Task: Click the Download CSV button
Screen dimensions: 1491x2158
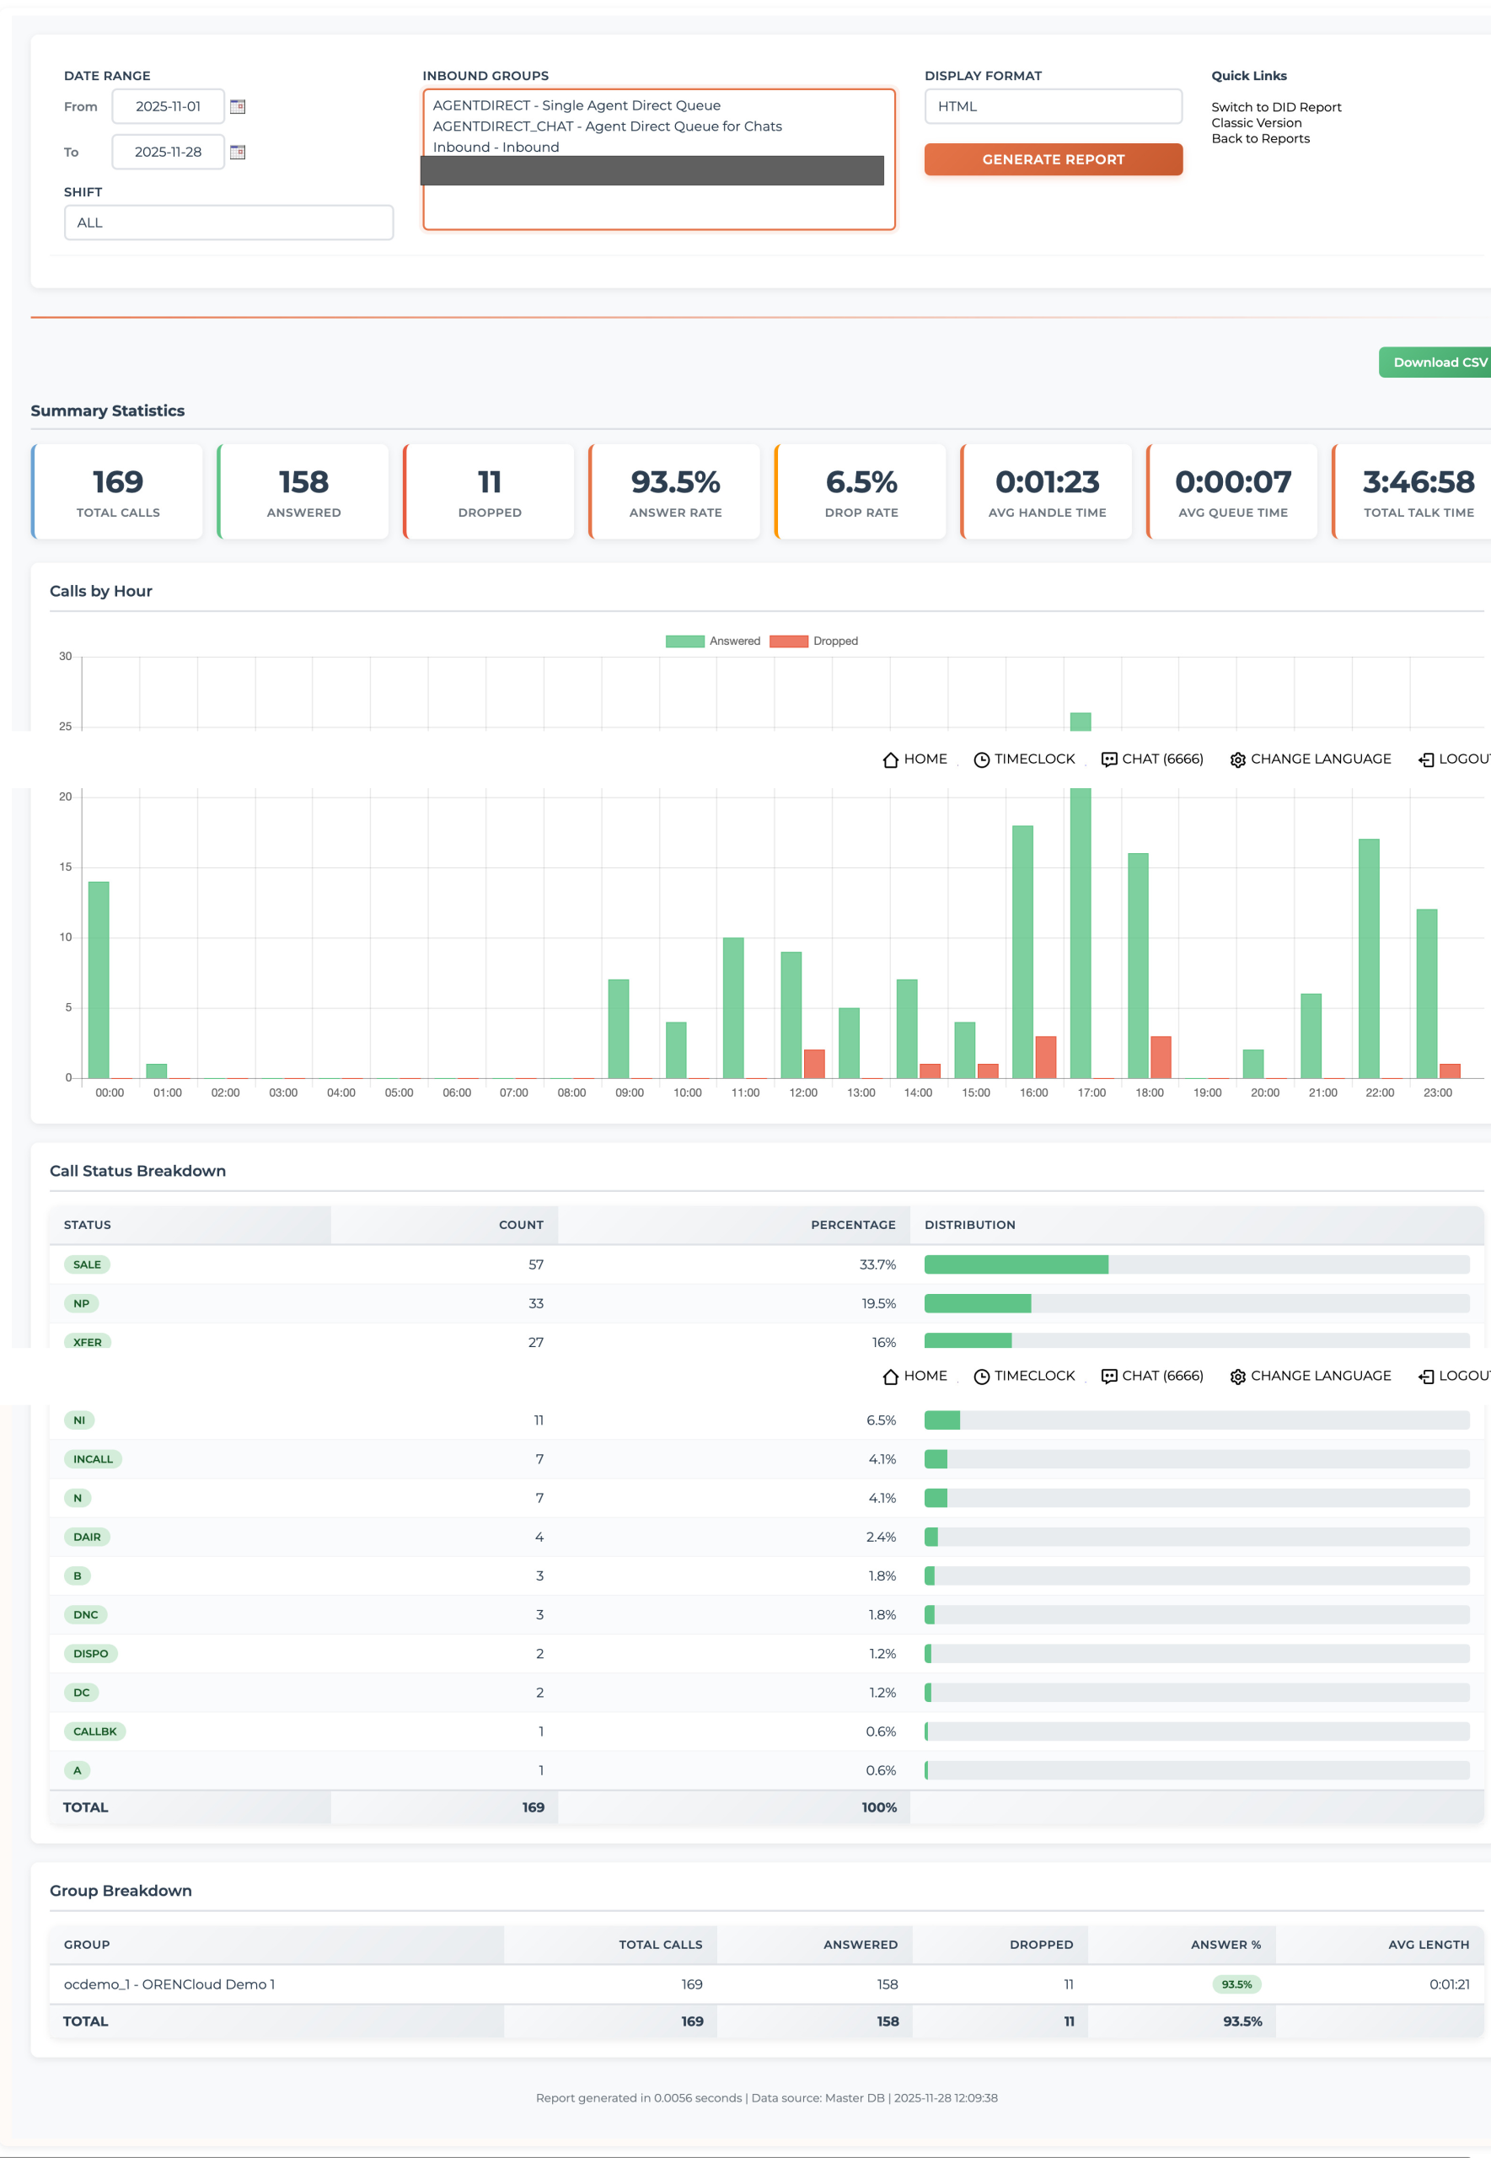Action: point(1438,362)
